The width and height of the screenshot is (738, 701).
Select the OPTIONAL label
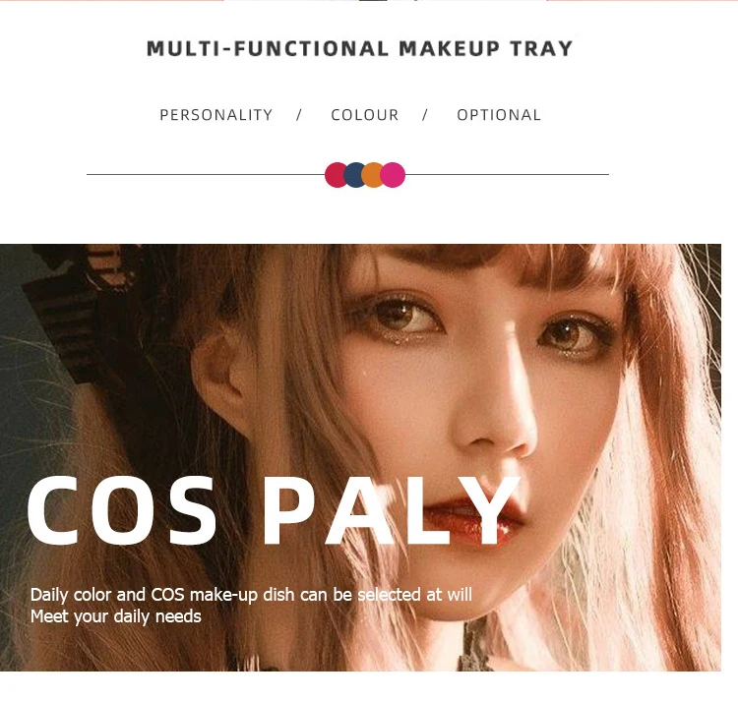click(499, 115)
